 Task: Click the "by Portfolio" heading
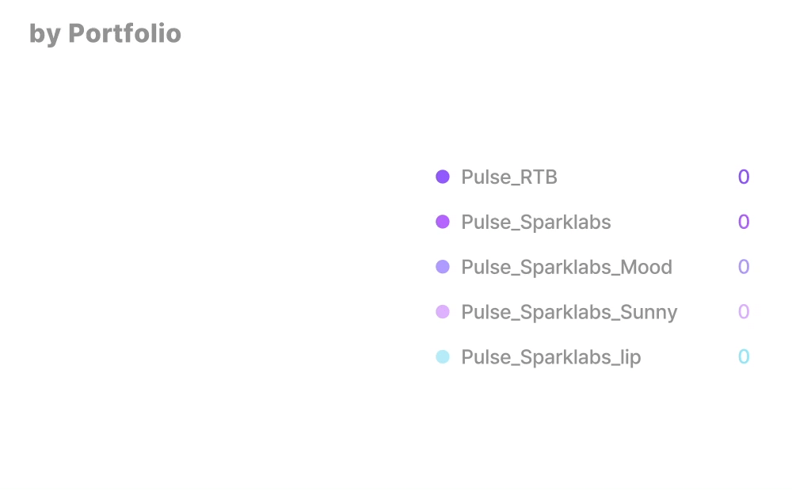point(105,34)
